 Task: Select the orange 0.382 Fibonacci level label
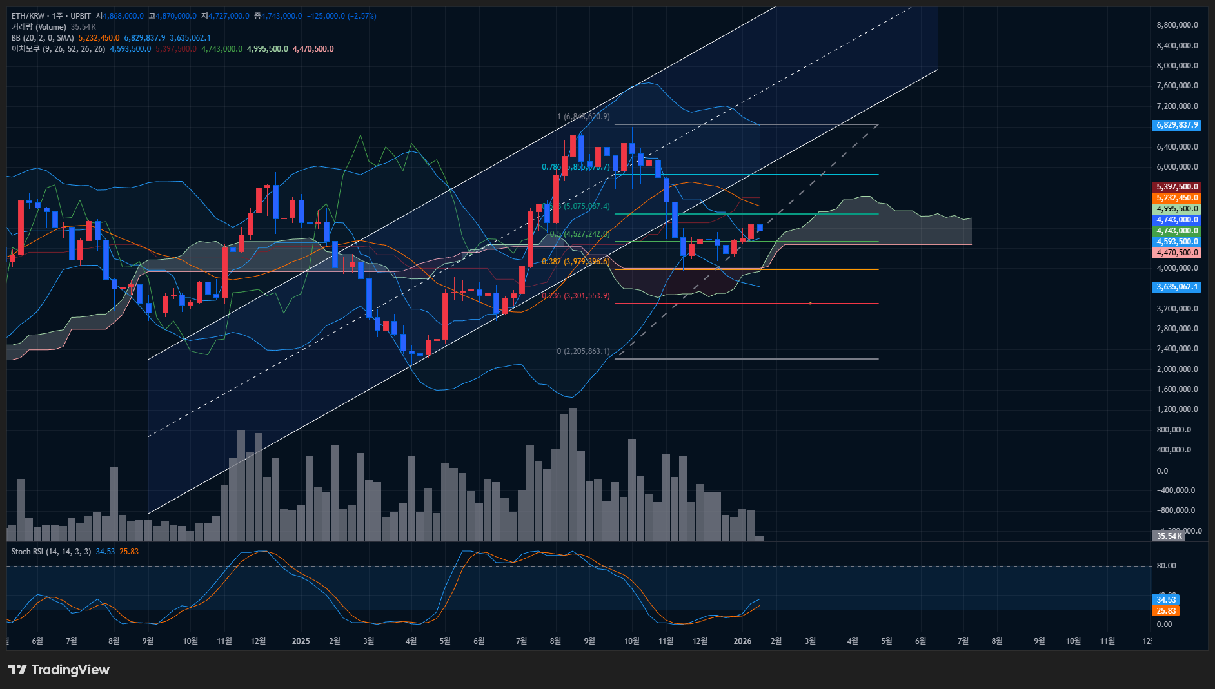point(575,262)
